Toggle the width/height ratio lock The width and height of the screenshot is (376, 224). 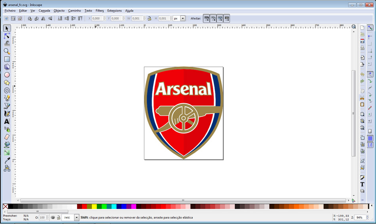(x=149, y=19)
